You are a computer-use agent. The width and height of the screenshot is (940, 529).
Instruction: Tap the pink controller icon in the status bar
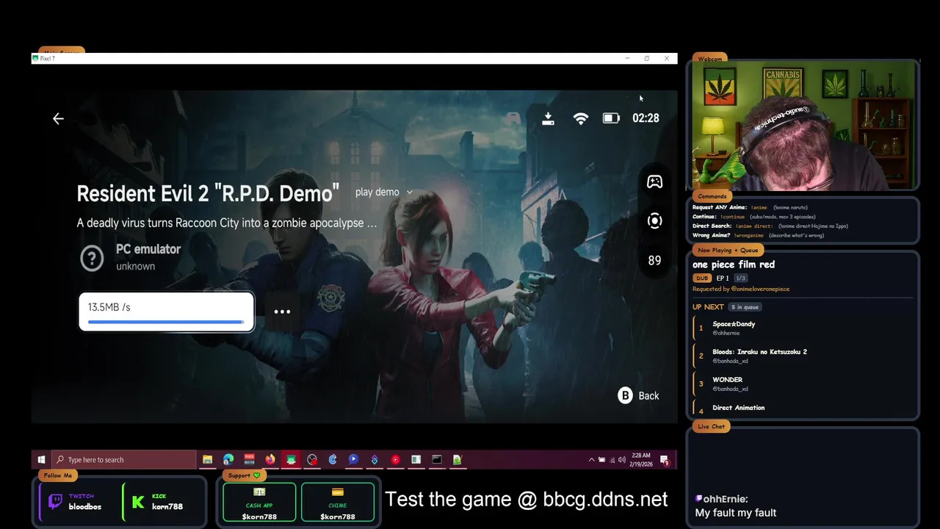coord(514,118)
